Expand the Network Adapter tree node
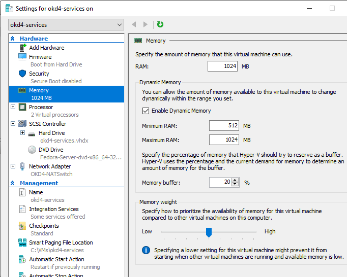Screen dimensions: 347x277 click(x=13, y=166)
